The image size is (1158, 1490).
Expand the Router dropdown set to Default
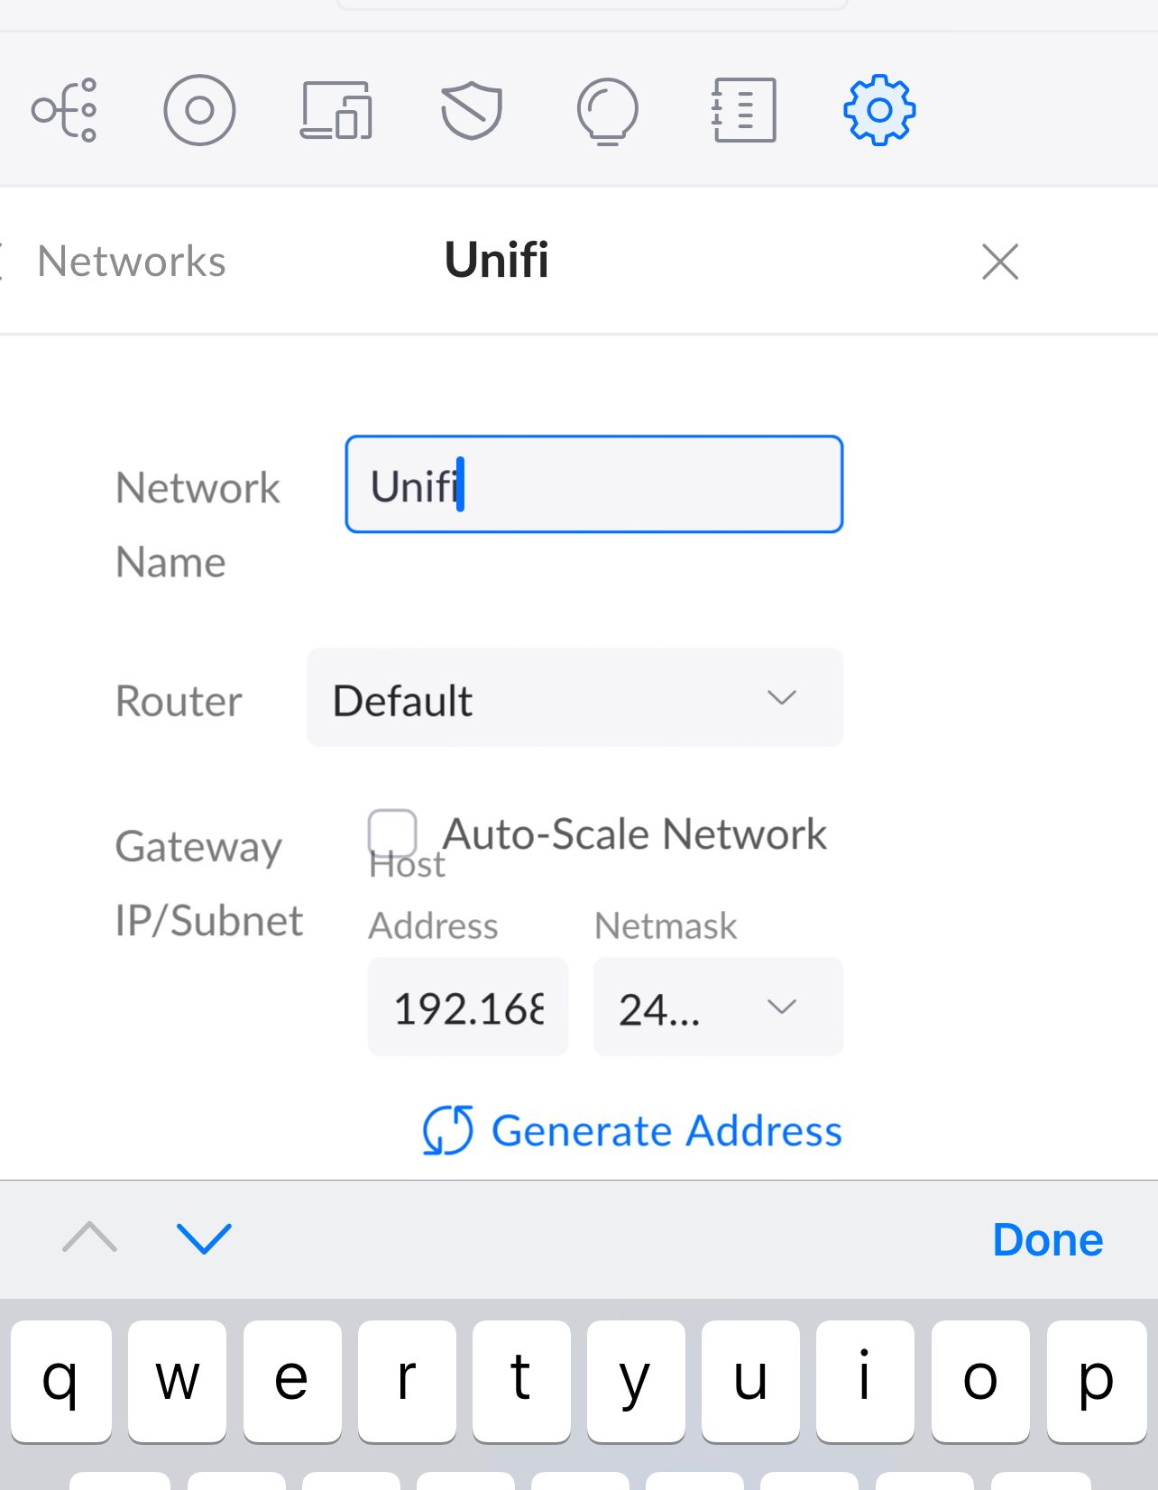coord(574,698)
